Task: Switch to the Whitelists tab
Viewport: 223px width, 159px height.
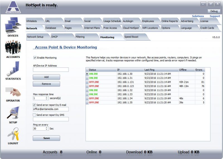Action: pos(35,21)
